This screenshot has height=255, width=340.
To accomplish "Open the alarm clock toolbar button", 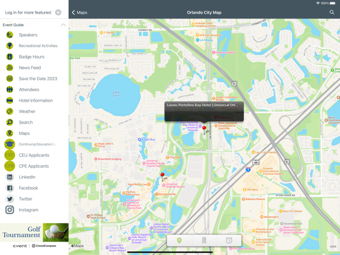I will pos(229,240).
